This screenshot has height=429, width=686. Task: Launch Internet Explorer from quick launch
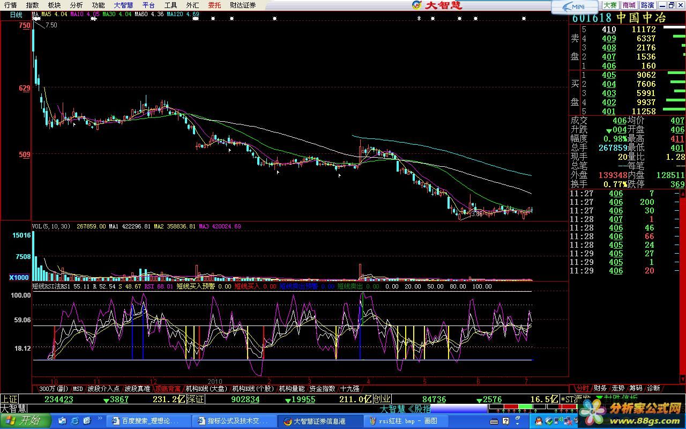point(74,421)
